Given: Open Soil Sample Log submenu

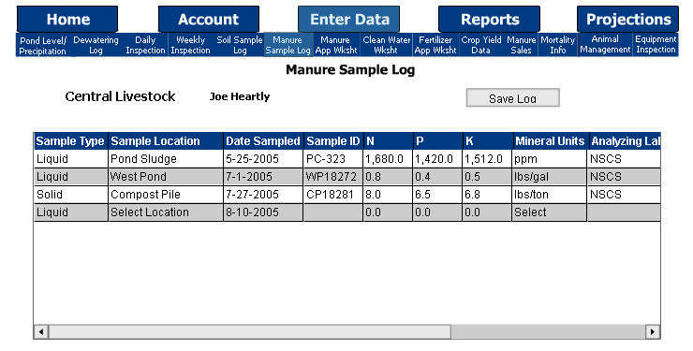Looking at the screenshot, I should click(240, 45).
